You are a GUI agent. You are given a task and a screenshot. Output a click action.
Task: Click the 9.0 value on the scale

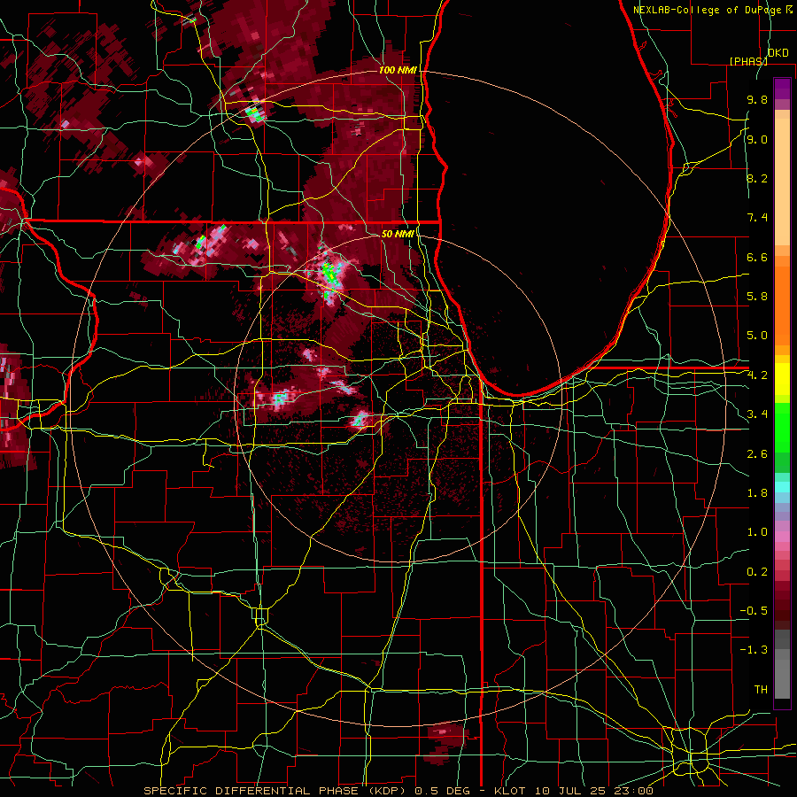[x=757, y=140]
